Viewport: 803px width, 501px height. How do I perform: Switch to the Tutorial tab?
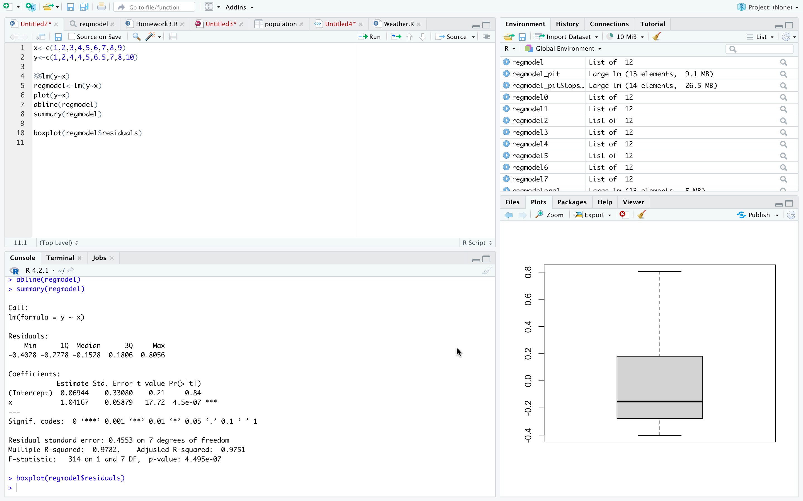(652, 24)
